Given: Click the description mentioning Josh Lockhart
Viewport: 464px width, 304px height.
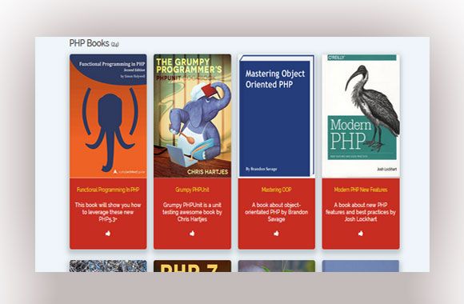Looking at the screenshot, I should (x=361, y=212).
